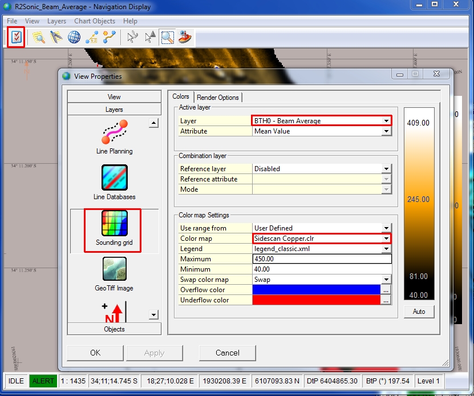Click the globe icon in toolbar
474x396 pixels.
tap(74, 38)
